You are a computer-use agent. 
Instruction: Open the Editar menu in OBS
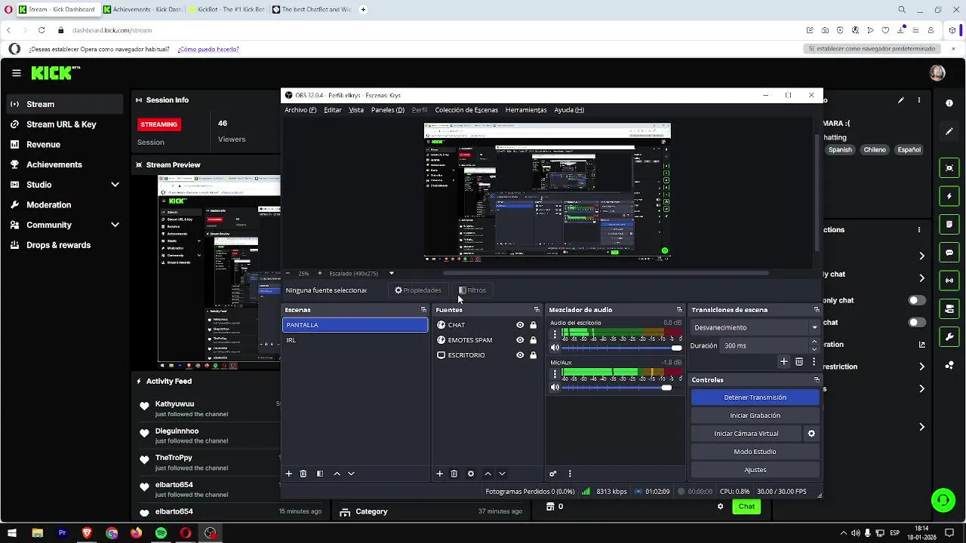pos(333,110)
